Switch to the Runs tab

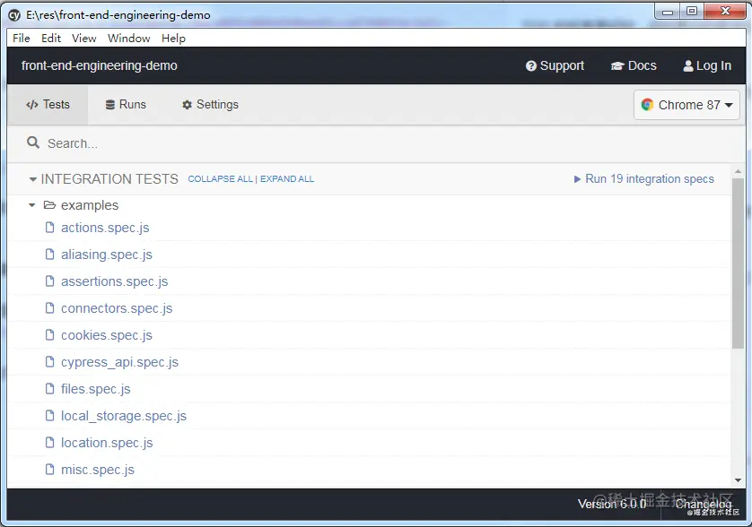point(126,105)
